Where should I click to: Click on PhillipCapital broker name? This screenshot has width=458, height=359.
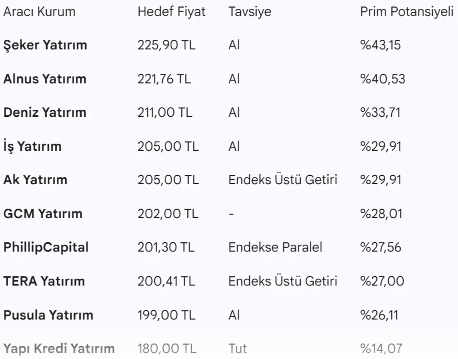click(46, 248)
